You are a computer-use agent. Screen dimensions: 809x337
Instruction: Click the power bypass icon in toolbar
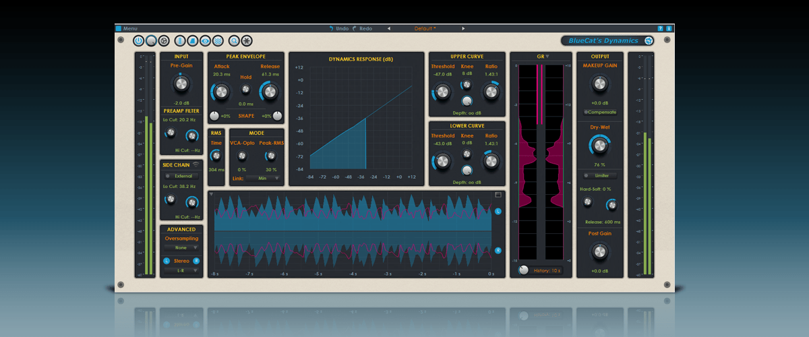pyautogui.click(x=139, y=41)
